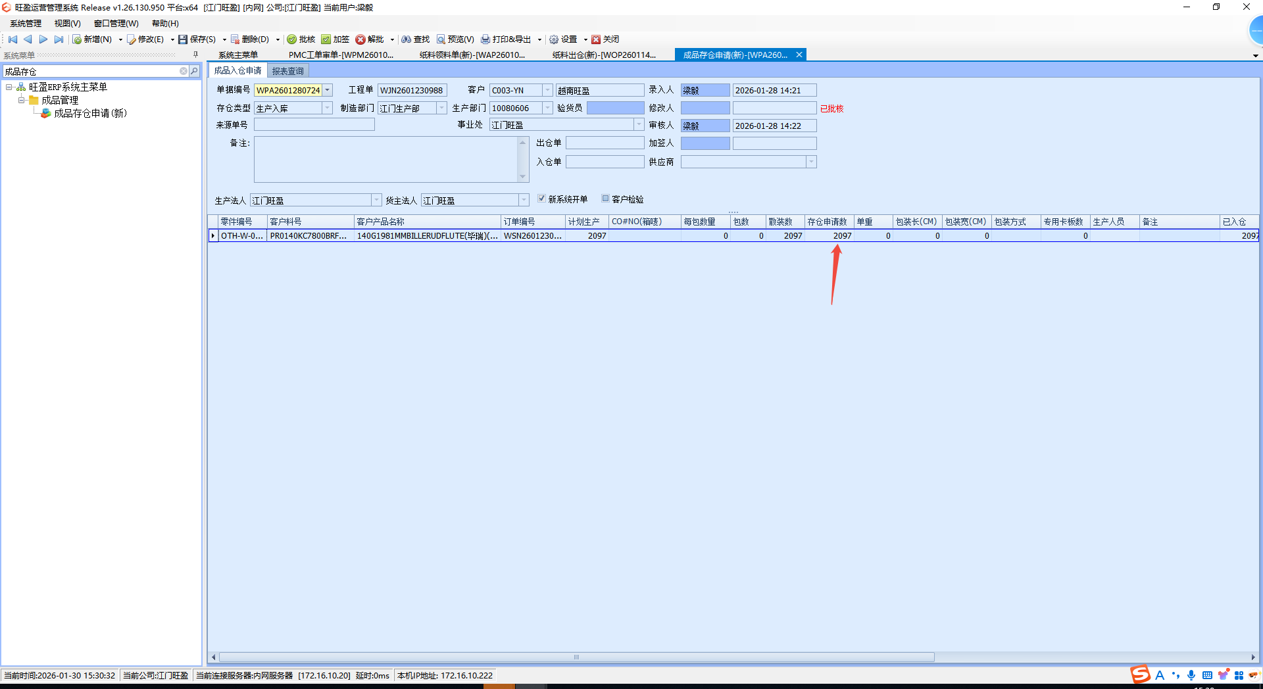
Task: Click the 来源单号 input field
Action: click(314, 124)
